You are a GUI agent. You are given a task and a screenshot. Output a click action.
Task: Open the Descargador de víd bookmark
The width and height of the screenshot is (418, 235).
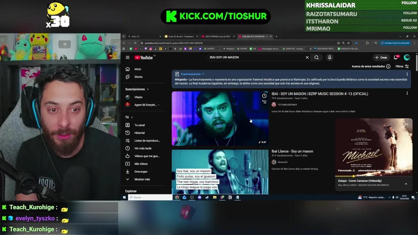pos(269,49)
